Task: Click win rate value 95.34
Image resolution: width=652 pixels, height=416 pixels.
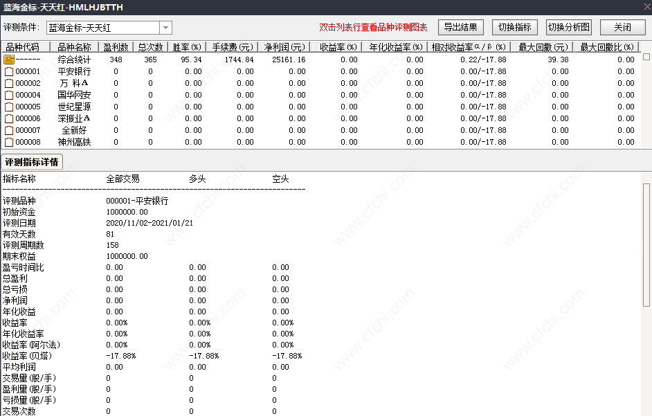Action: point(191,60)
